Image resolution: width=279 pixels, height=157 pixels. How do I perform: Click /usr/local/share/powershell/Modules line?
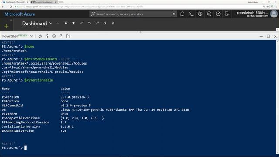click(35, 68)
